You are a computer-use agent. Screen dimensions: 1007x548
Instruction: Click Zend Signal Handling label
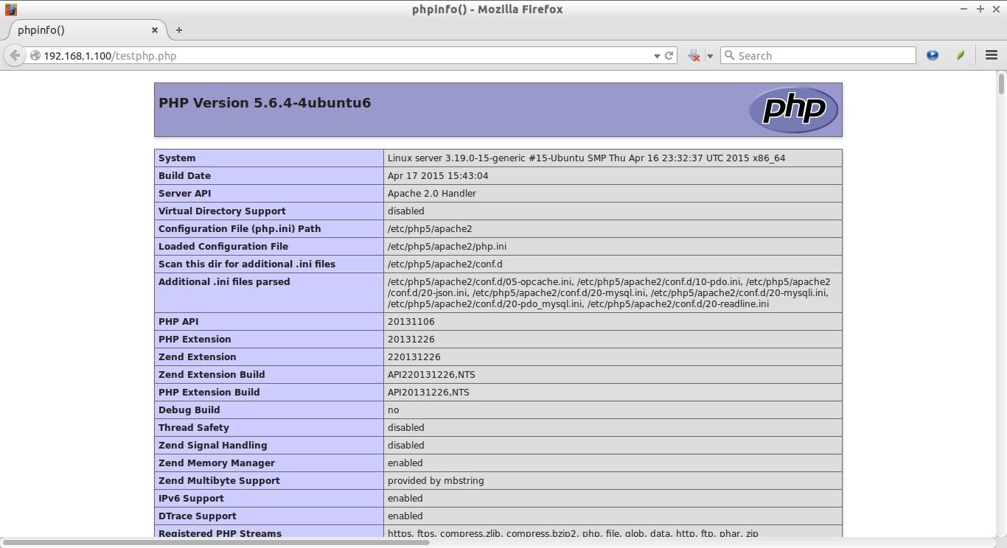tap(213, 445)
